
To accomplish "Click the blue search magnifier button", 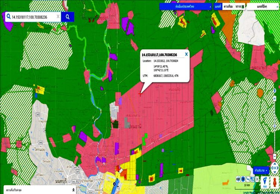I will point(68,17).
